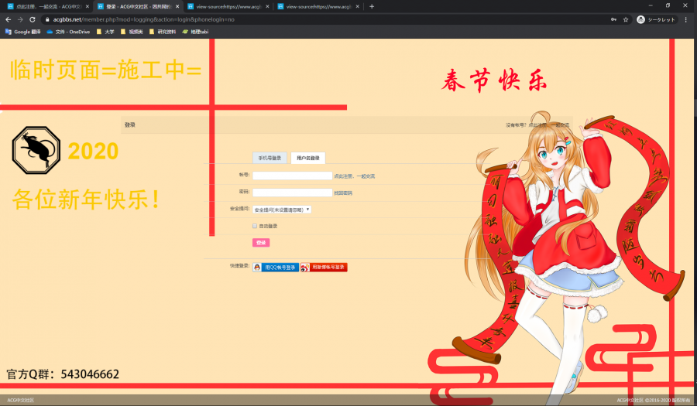Click the ACG中文社区 footer link
The width and height of the screenshot is (697, 406).
click(x=20, y=401)
